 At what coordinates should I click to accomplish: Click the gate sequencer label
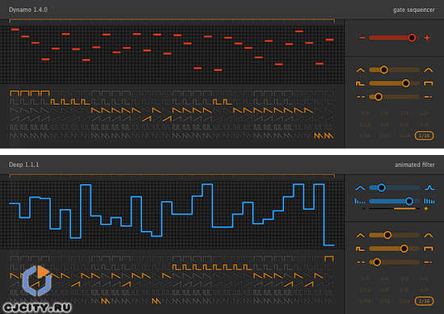413,10
